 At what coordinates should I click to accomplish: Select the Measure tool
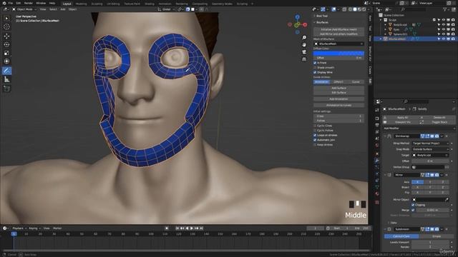pos(6,79)
